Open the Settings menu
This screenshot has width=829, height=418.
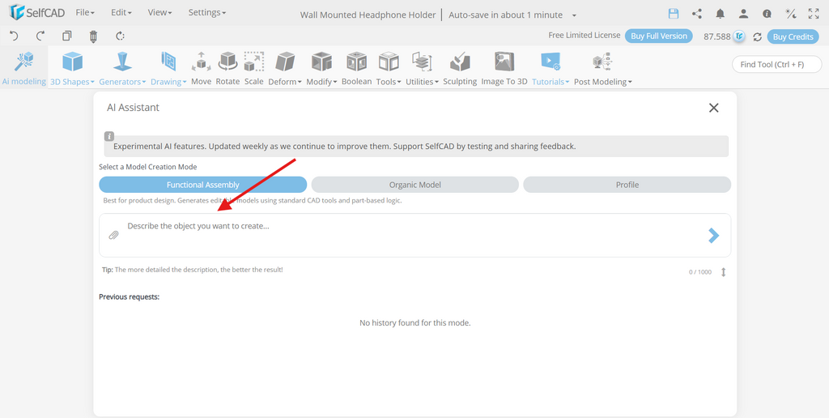pos(207,12)
